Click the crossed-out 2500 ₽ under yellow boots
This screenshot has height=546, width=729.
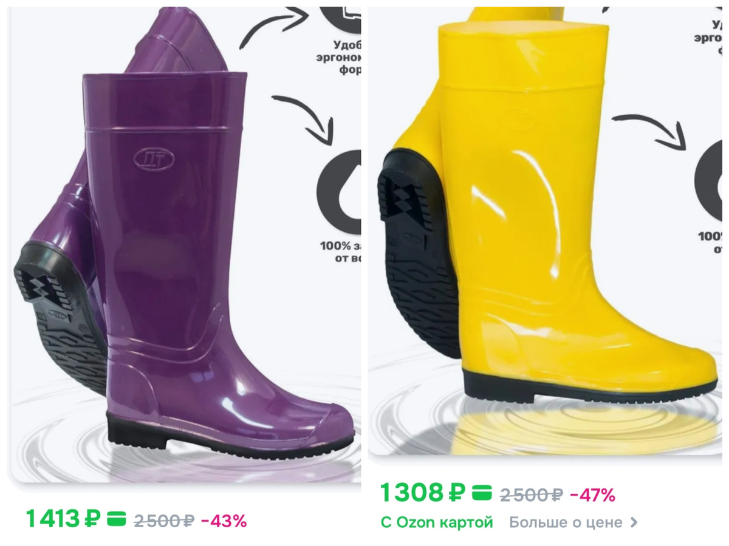pyautogui.click(x=532, y=494)
